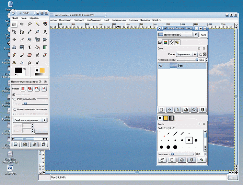Open the Файл menu in toolbox

pos(15,18)
